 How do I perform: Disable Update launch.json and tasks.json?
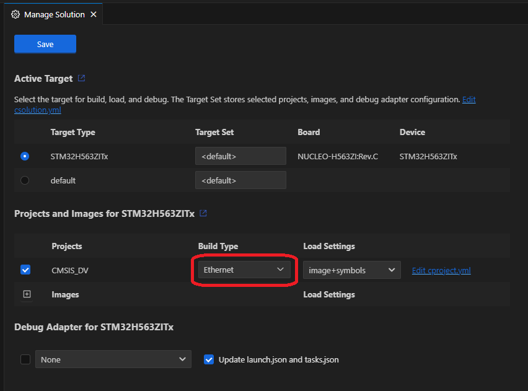tap(209, 359)
